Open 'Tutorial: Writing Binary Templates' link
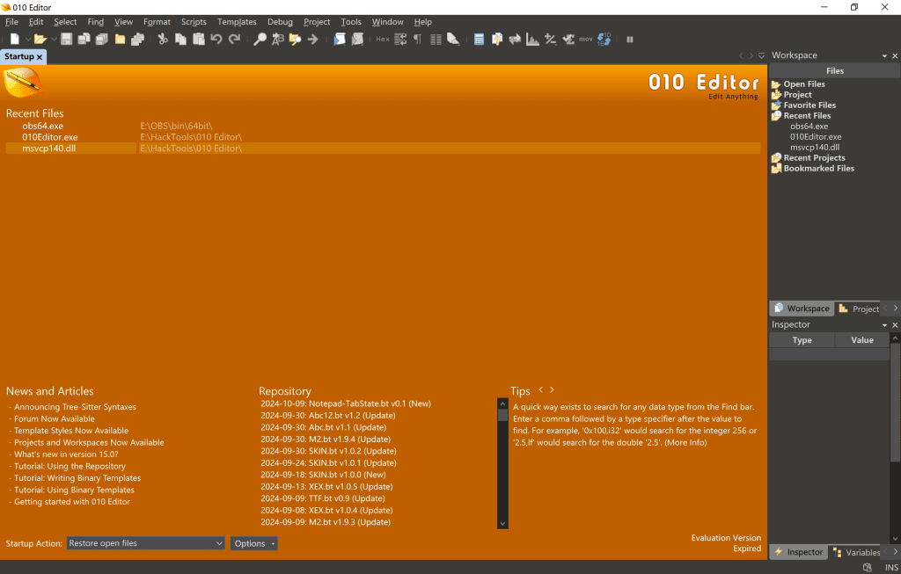This screenshot has height=574, width=901. coord(77,478)
